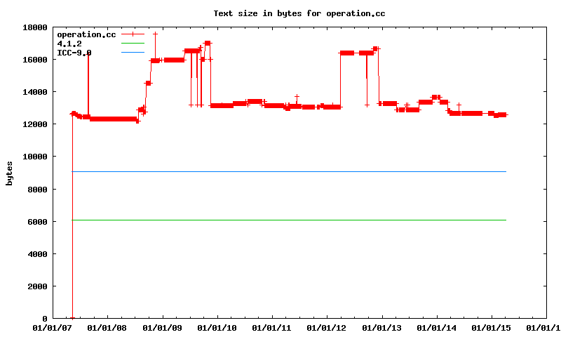The width and height of the screenshot is (561, 337).
Task: Select the 4.1.2 legend label
Action: click(69, 44)
